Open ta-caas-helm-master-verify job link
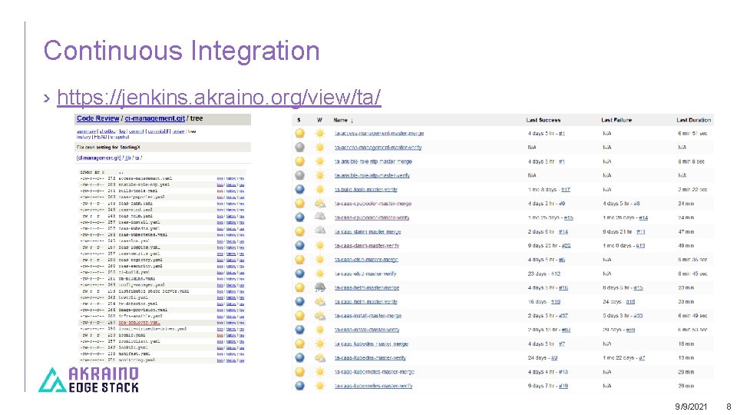 [365, 301]
